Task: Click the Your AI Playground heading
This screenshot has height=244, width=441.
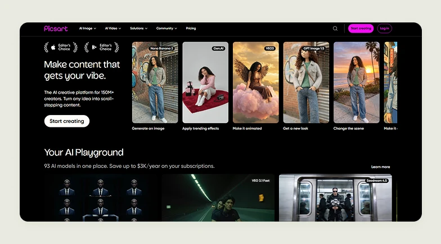Action: point(84,153)
